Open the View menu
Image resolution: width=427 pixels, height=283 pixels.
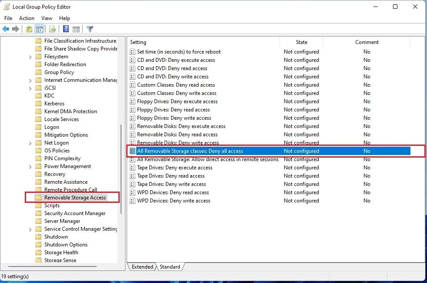click(47, 18)
